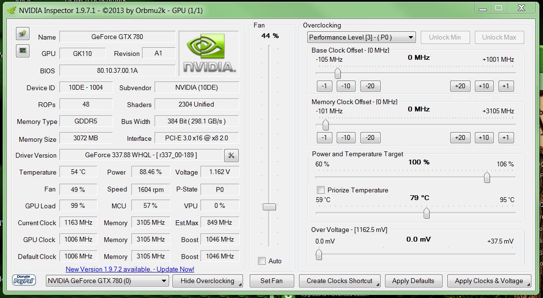Click the vertical Fan speed slider handle
This screenshot has width=543, height=298.
269,207
